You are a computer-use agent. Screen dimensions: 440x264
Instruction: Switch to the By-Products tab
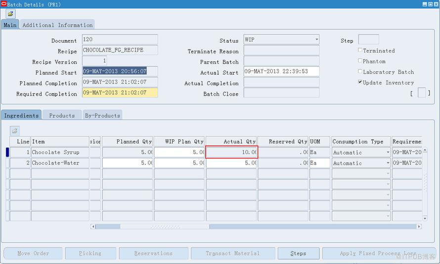[x=102, y=115]
